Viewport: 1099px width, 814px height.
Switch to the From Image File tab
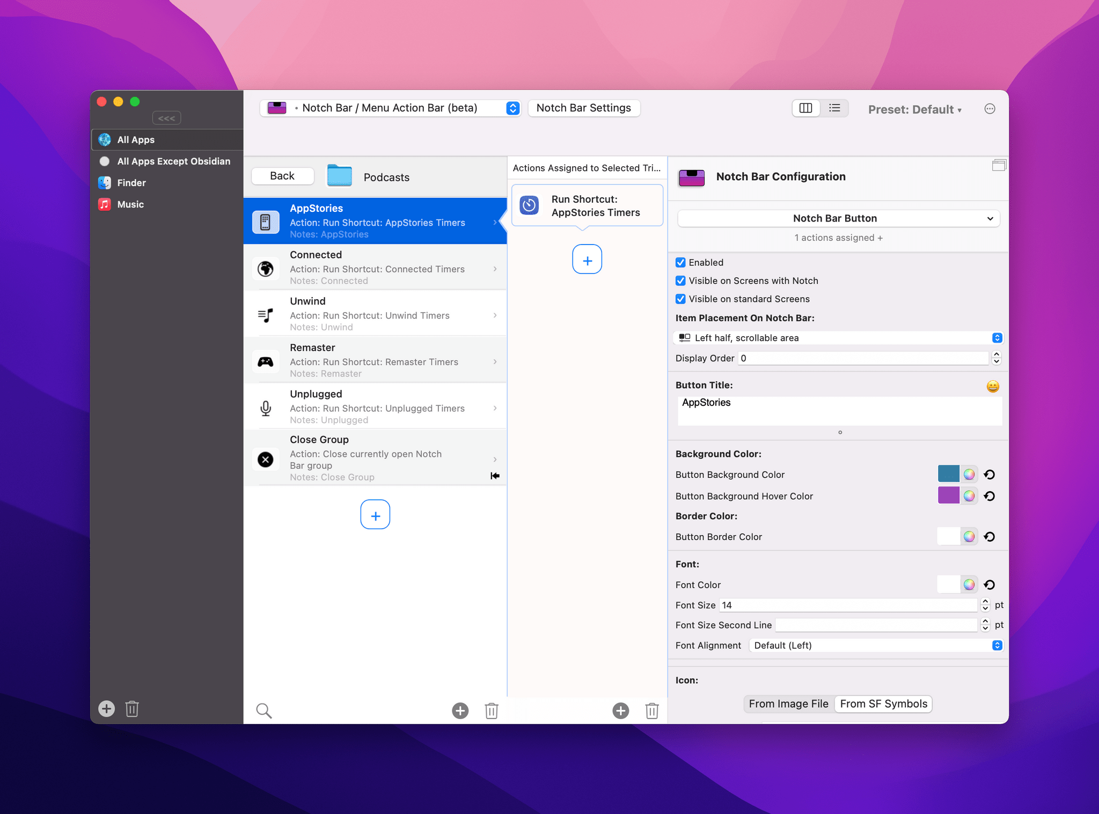[788, 704]
